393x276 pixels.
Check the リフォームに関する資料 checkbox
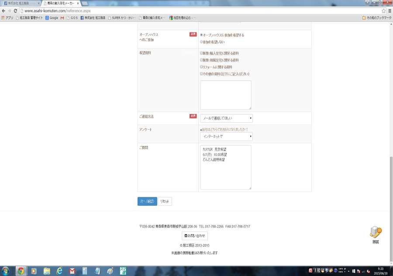point(201,67)
